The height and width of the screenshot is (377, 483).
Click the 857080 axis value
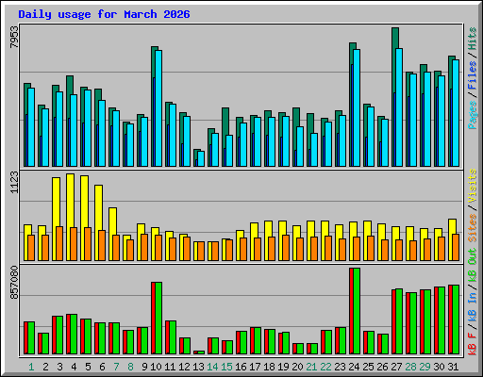[x=14, y=283]
